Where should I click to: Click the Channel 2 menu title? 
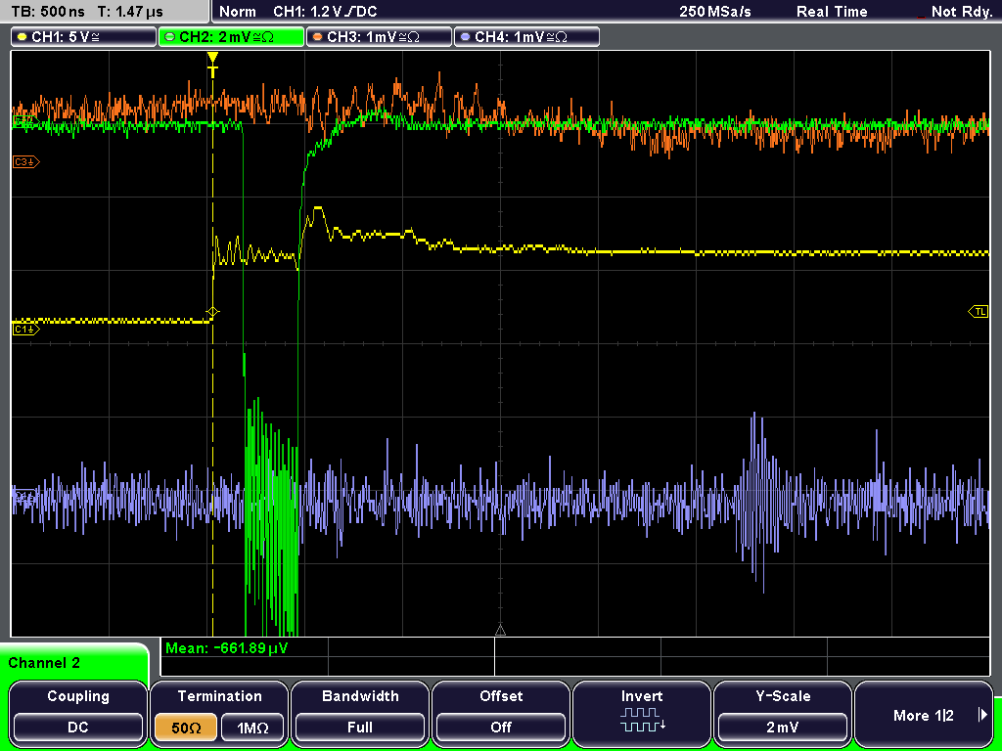(44, 663)
